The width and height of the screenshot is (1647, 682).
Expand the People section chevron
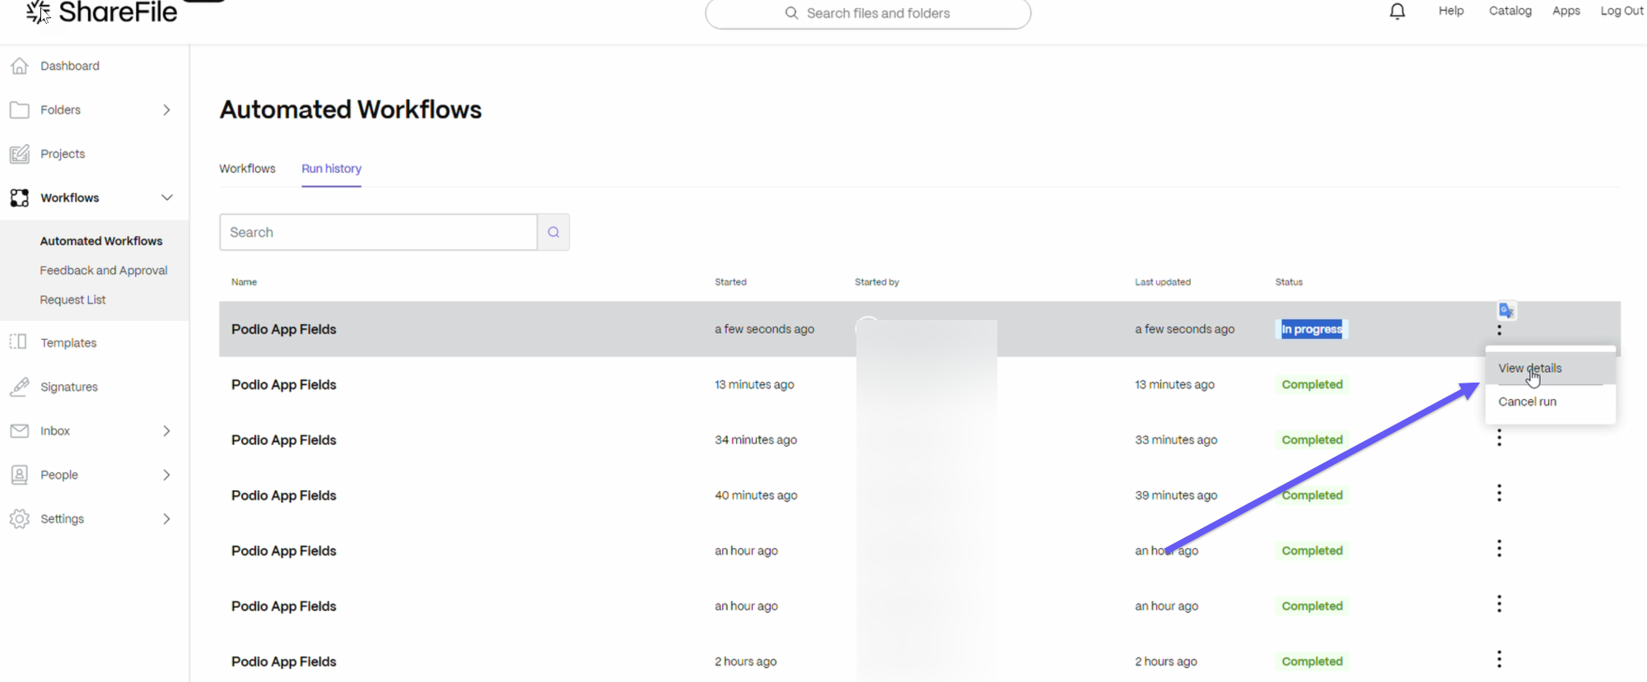pyautogui.click(x=166, y=475)
